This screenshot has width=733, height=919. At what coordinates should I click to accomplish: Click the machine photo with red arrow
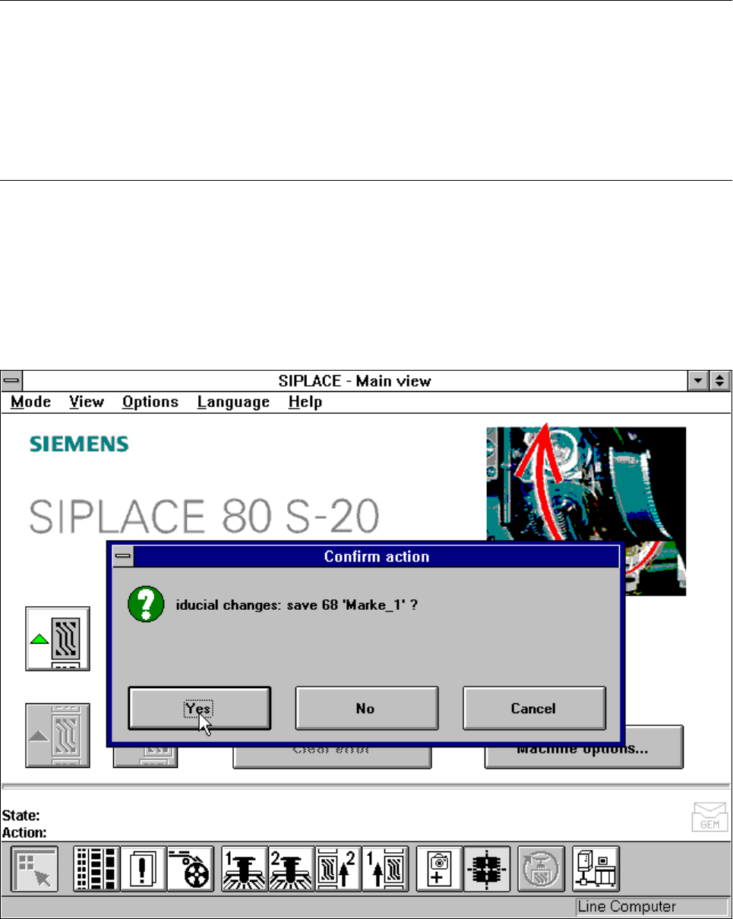pyautogui.click(x=586, y=484)
